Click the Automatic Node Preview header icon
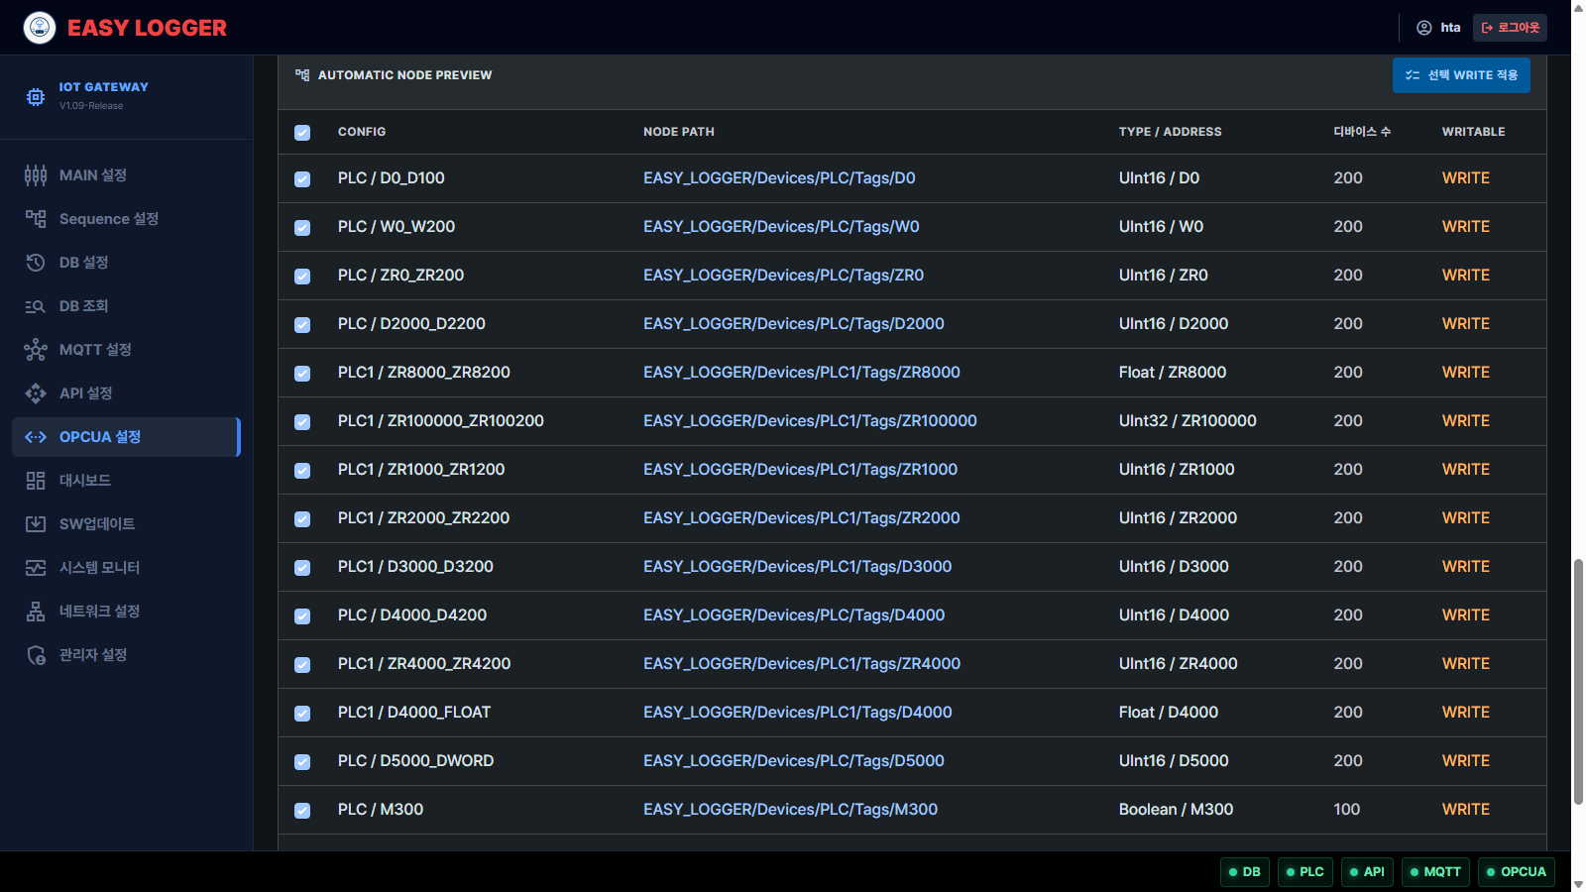 pos(302,75)
